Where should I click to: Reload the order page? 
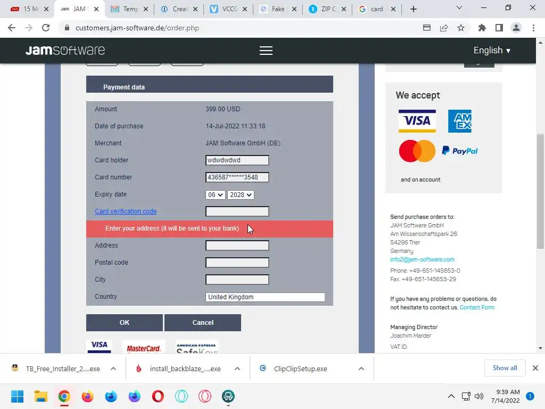tap(46, 28)
